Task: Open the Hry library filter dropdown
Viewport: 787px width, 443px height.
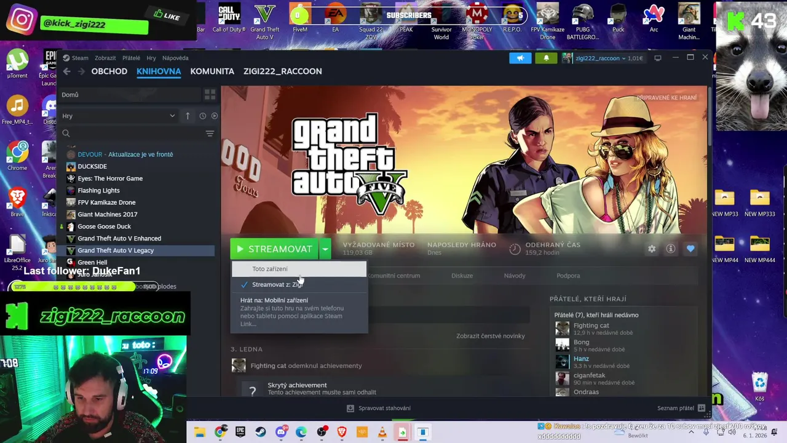Action: [119, 116]
